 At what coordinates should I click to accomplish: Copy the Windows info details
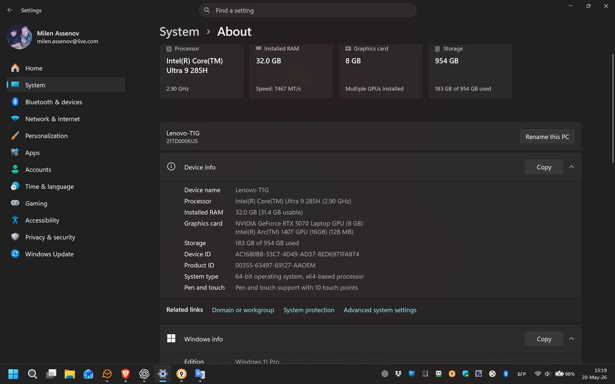coord(544,339)
